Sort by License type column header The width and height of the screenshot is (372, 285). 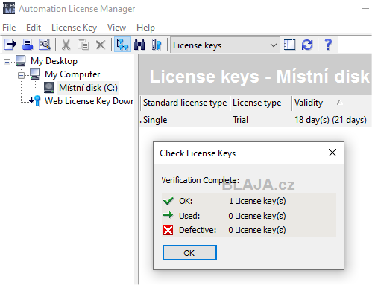[x=260, y=103]
